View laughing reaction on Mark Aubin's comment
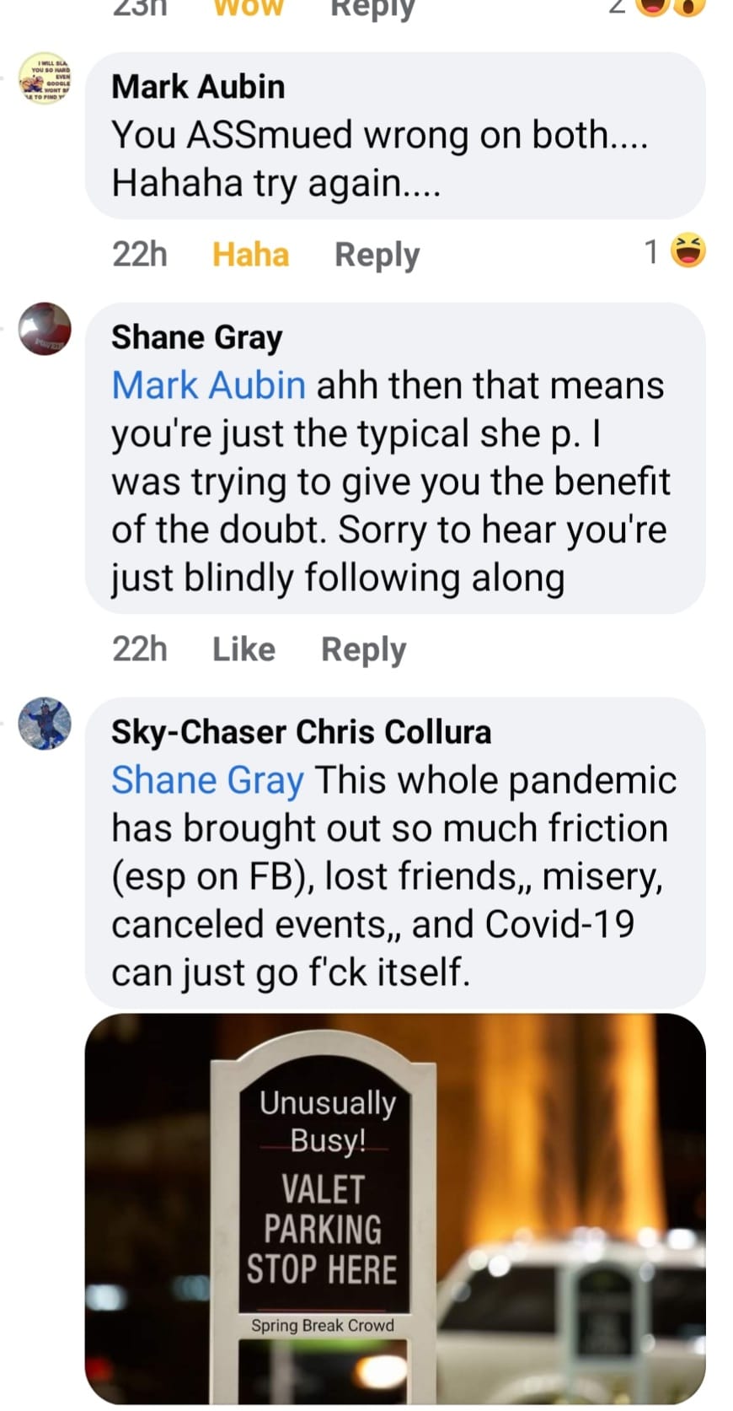The height and width of the screenshot is (1411, 733). point(688,251)
